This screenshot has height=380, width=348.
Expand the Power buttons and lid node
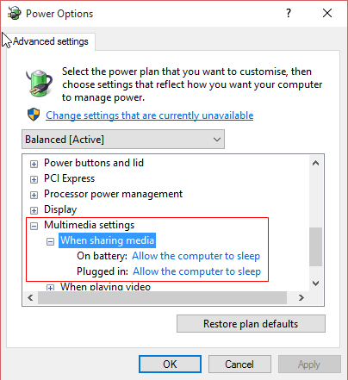click(34, 164)
